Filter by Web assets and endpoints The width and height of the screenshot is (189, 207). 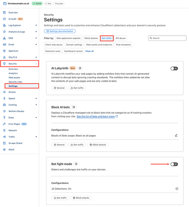[x=99, y=45]
